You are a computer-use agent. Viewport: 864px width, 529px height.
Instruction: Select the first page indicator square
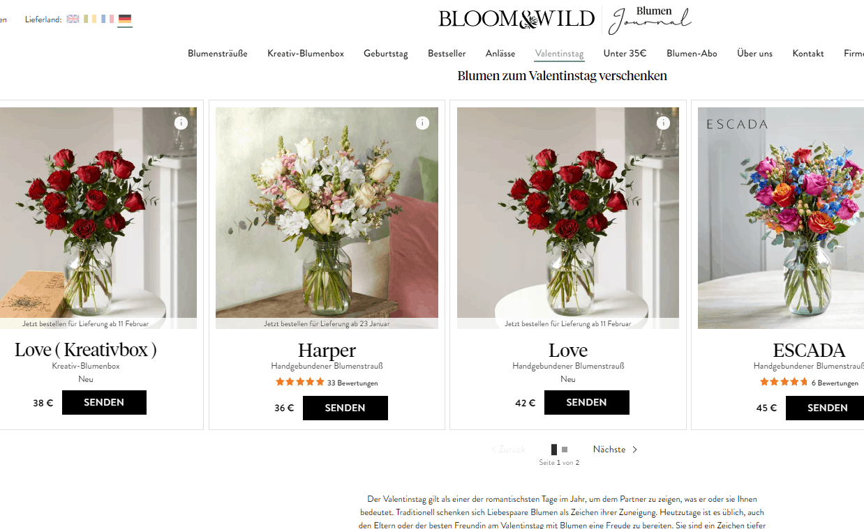(554, 450)
